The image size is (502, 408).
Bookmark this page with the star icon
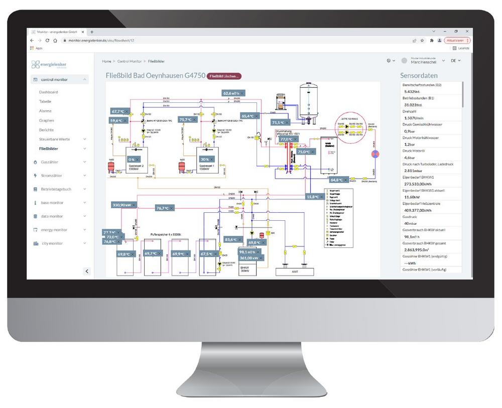click(x=422, y=40)
